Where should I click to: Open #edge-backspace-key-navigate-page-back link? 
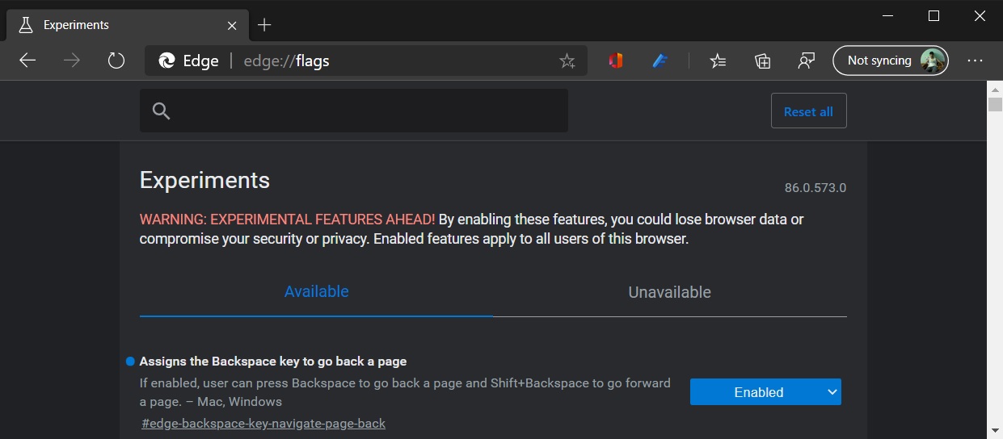click(263, 423)
